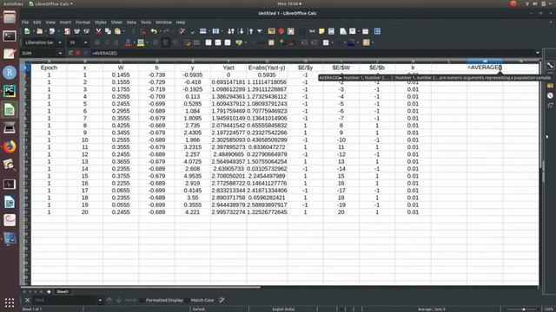
Task: Open the Data menu
Action: (131, 23)
